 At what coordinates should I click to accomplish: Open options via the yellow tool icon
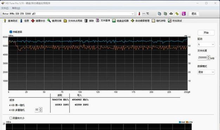coord(177,14)
